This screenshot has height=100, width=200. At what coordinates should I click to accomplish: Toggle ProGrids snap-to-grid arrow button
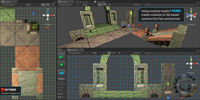click(x=61, y=56)
